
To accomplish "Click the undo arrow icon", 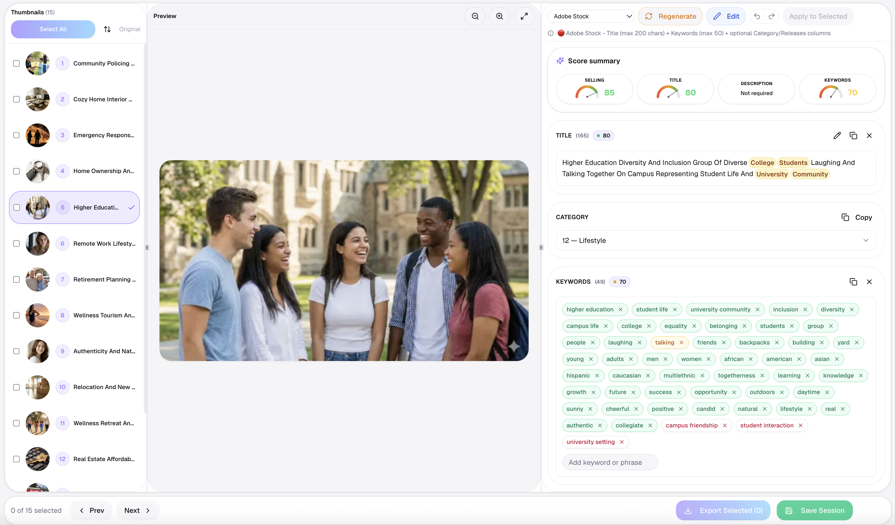I will pyautogui.click(x=757, y=16).
